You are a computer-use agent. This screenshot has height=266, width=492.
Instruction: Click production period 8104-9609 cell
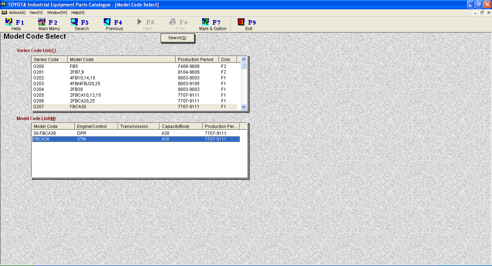188,72
